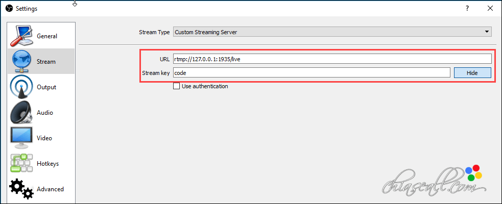The width and height of the screenshot is (502, 204).
Task: Switch to the General settings label
Action: click(x=47, y=36)
